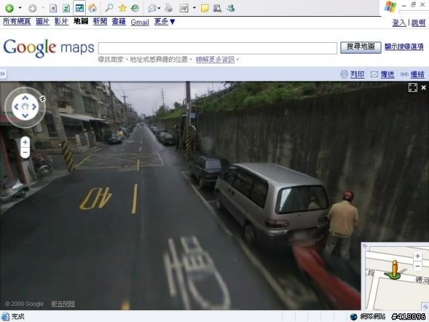Image resolution: width=429 pixels, height=322 pixels.
Task: Click the pegman marker on mini map
Action: (394, 270)
